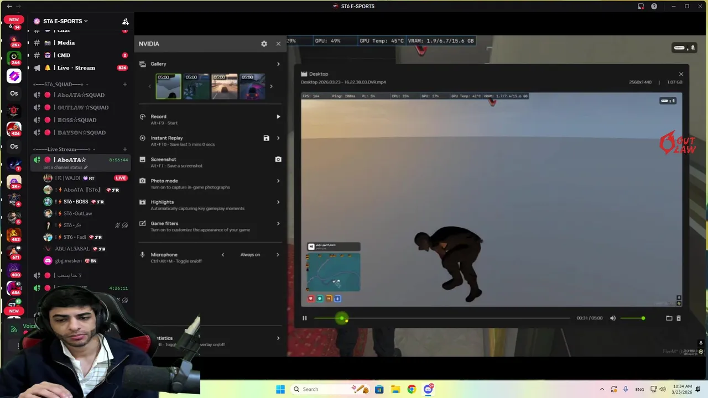Screen dimensions: 708x398
Task: Click the Instant Replay menu entry
Action: point(210,141)
